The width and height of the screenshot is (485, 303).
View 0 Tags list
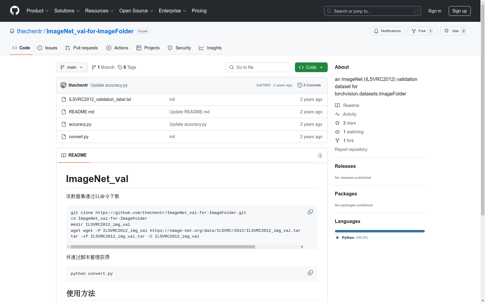point(127,67)
